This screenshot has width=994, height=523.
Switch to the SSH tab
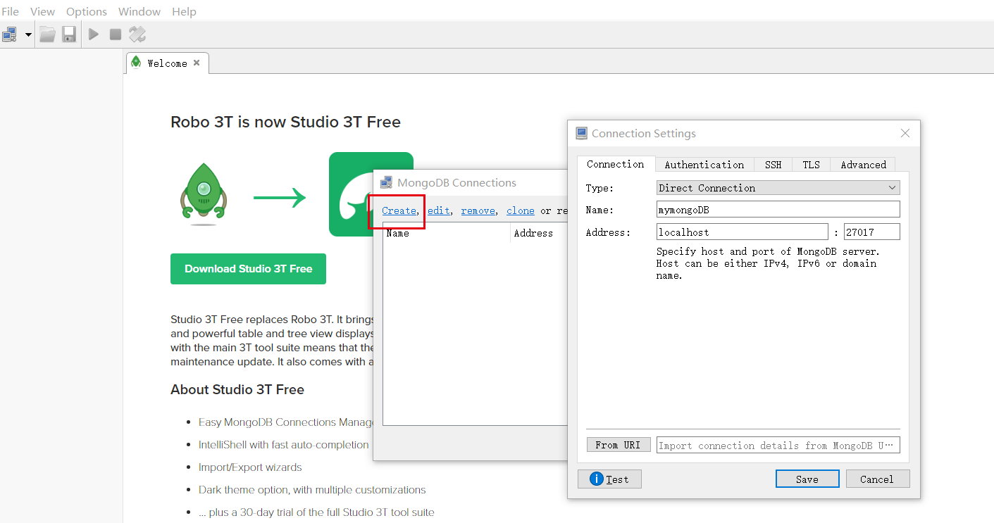773,165
